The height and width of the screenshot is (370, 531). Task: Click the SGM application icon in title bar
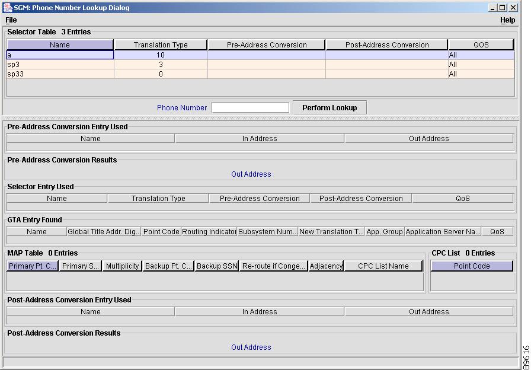click(8, 8)
